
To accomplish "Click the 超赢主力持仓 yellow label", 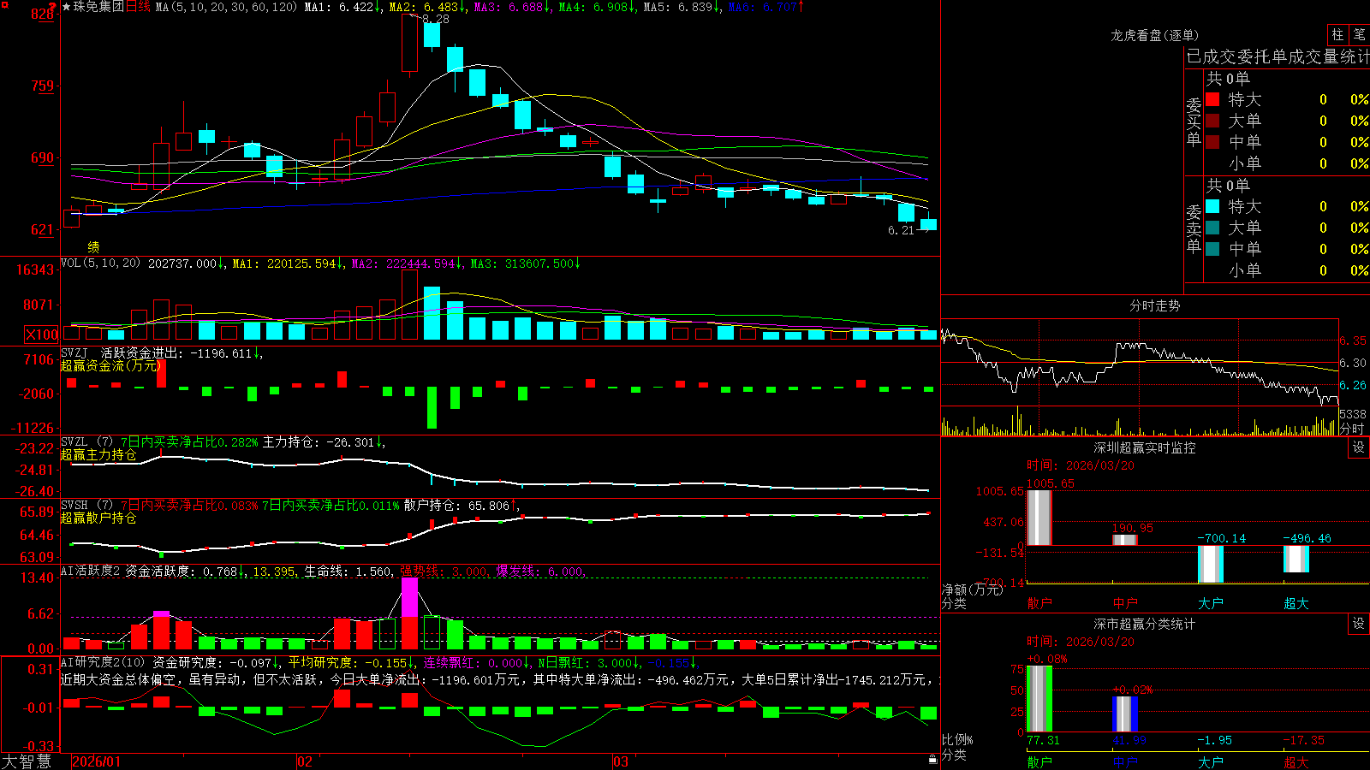I will pos(98,455).
